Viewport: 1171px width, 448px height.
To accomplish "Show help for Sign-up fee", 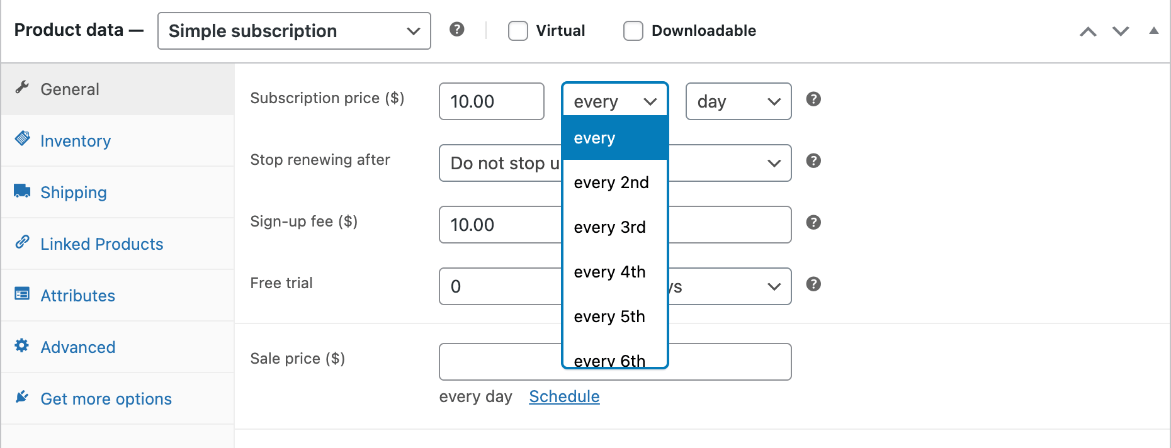I will coord(813,223).
